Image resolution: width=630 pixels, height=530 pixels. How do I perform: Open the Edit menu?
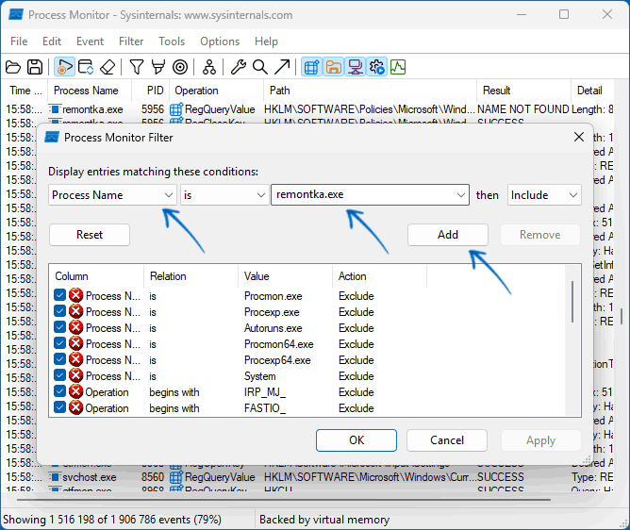coord(52,41)
